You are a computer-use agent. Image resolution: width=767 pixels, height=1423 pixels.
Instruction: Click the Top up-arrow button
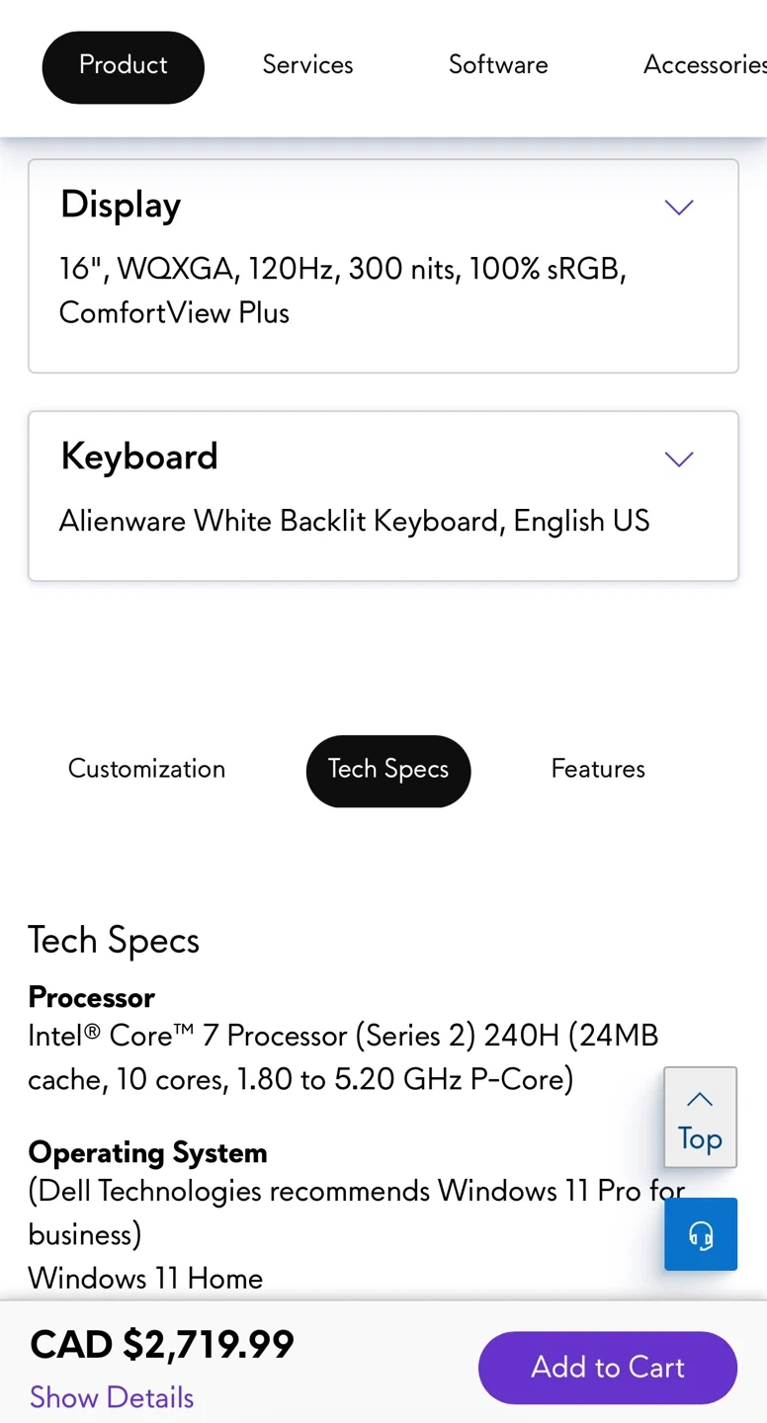(700, 1118)
